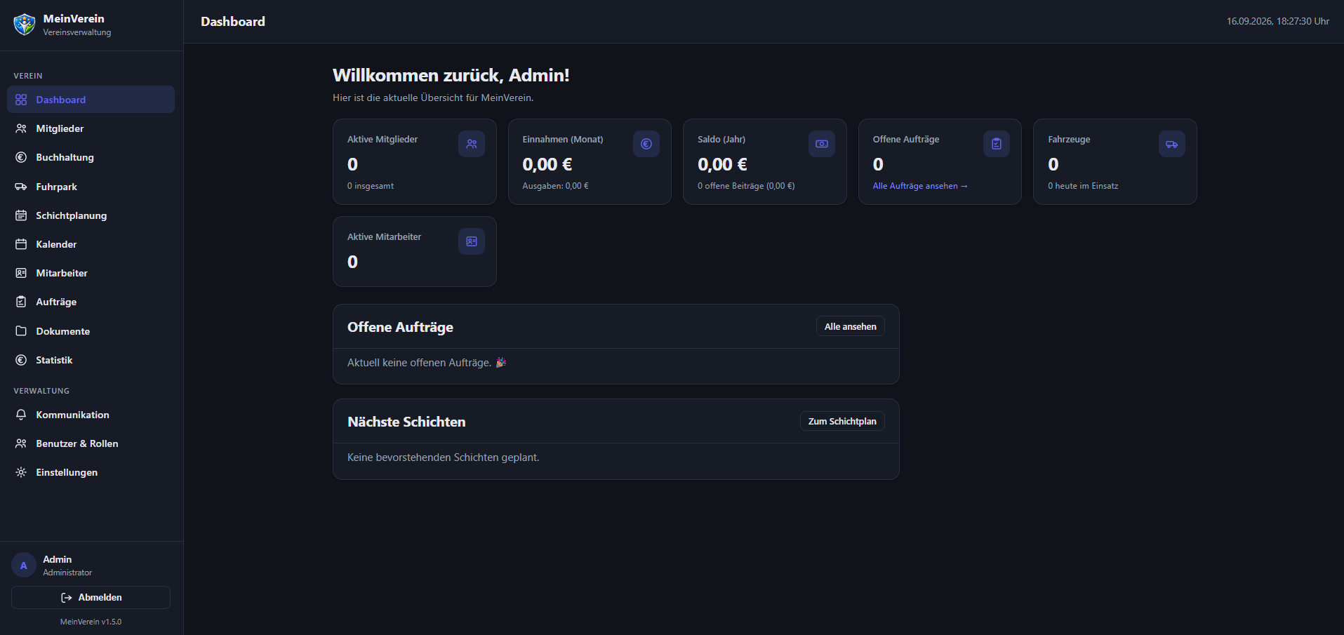Click the Statistik icon in sidebar
Screen dimensions: 1344x635
(21, 360)
